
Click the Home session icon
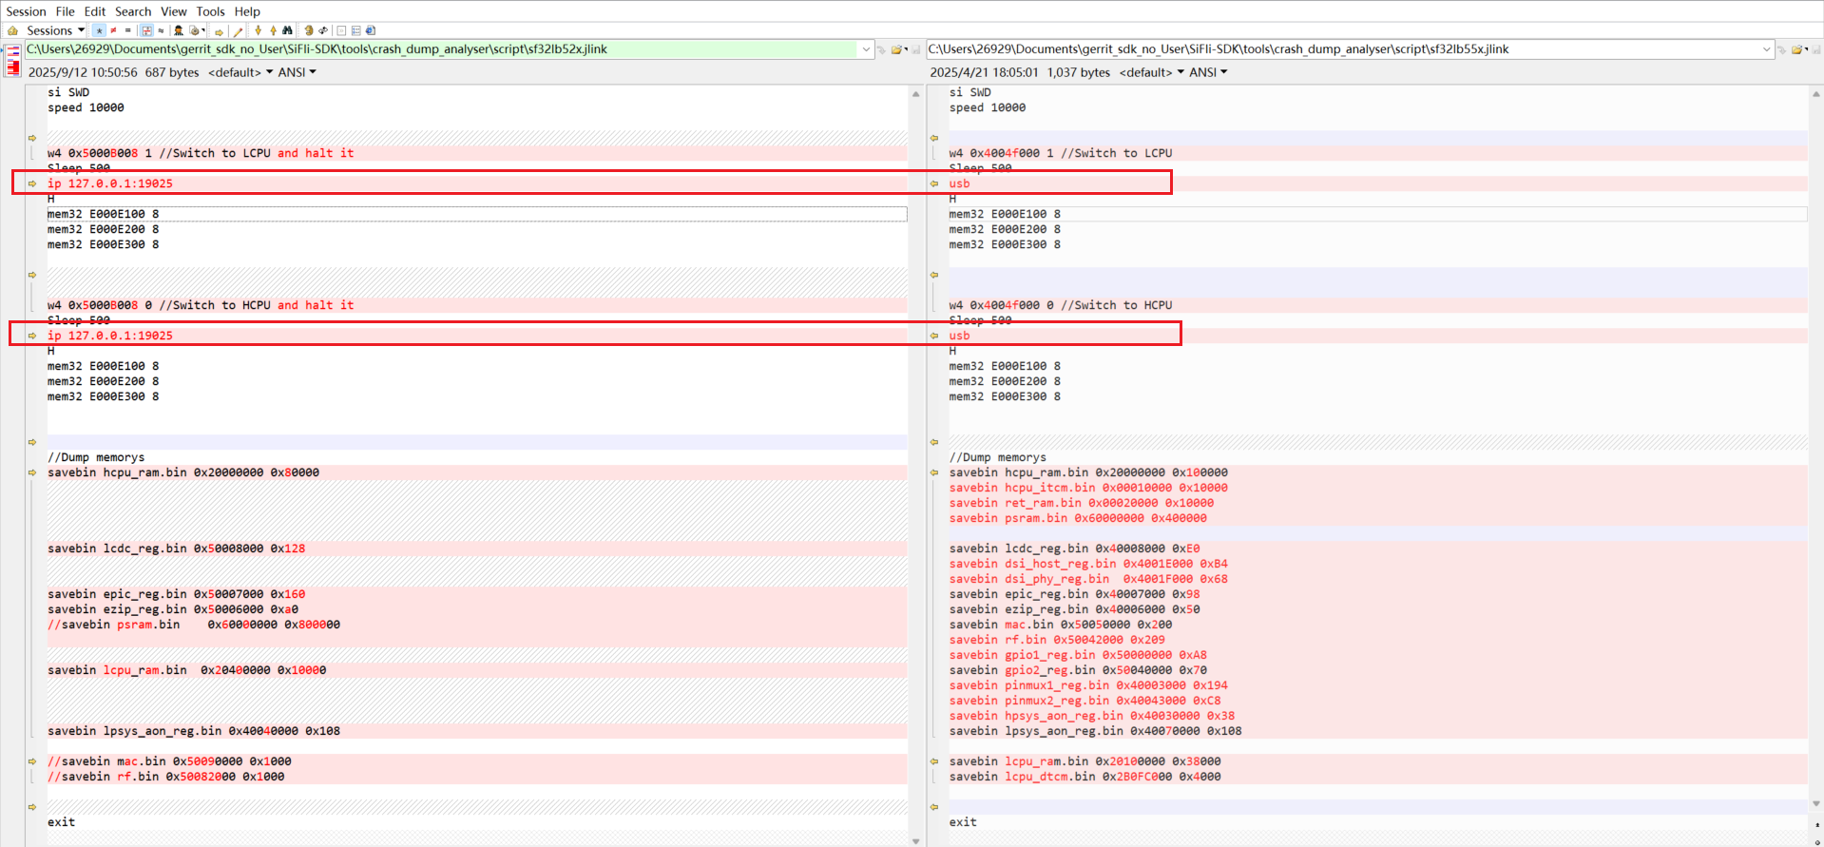[12, 30]
